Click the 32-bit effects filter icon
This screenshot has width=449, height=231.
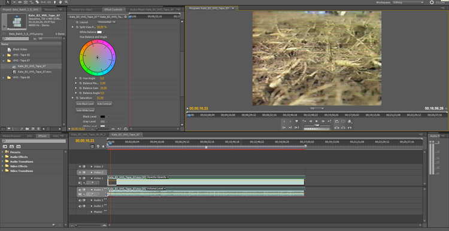coord(12,146)
